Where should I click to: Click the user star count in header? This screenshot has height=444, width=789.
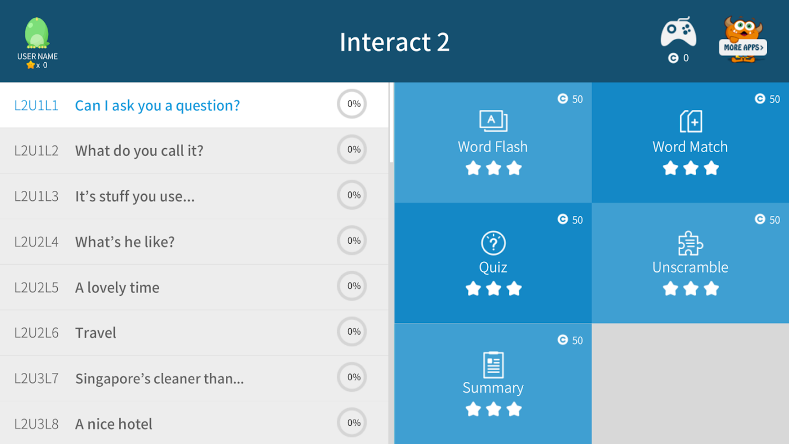click(37, 65)
